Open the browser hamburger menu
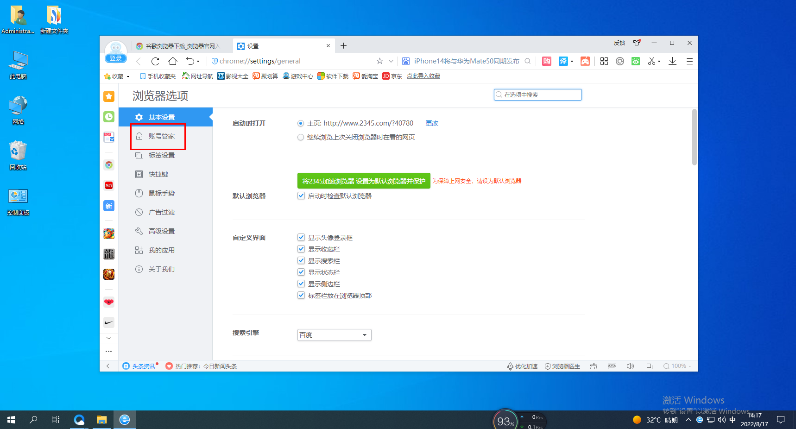796x429 pixels. (689, 61)
